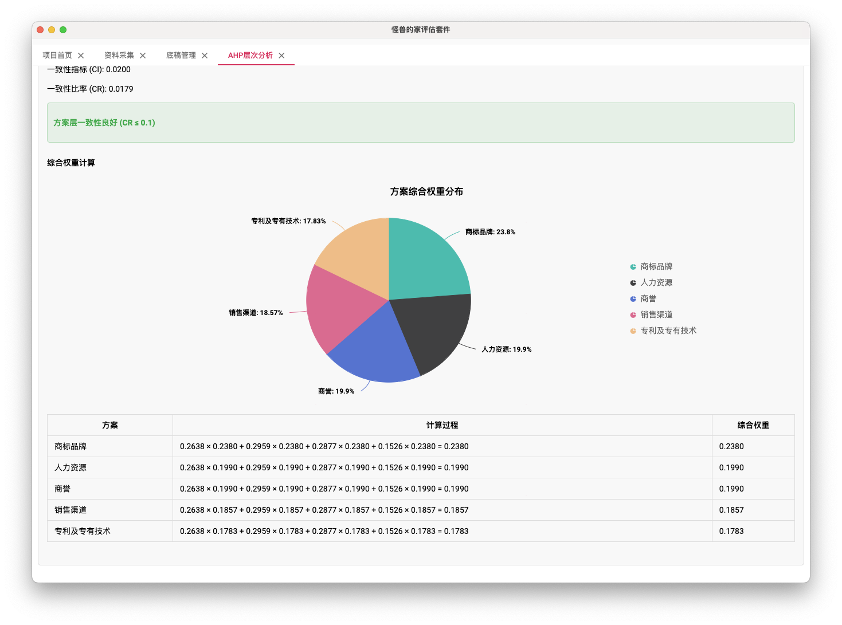
Task: Click the 一致性比率 (CR): 0.0179 line
Action: (x=90, y=89)
